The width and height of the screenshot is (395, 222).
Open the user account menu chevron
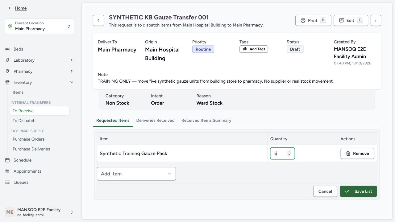click(72, 212)
